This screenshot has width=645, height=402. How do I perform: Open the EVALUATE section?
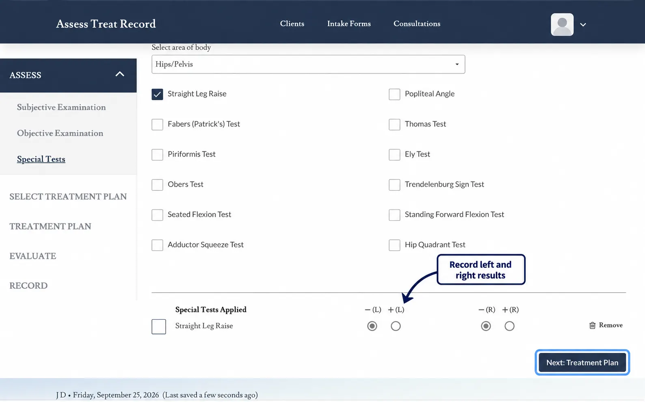pyautogui.click(x=33, y=256)
